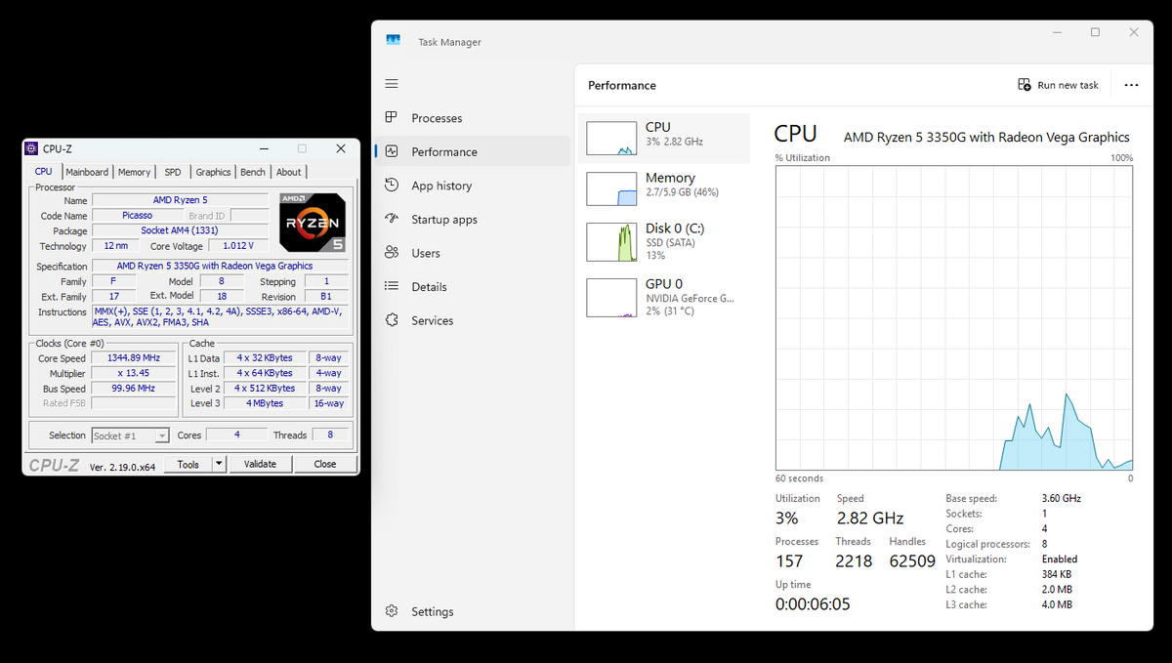Viewport: 1172px width, 663px height.
Task: Click the Services puzzle-piece icon
Action: (x=392, y=320)
